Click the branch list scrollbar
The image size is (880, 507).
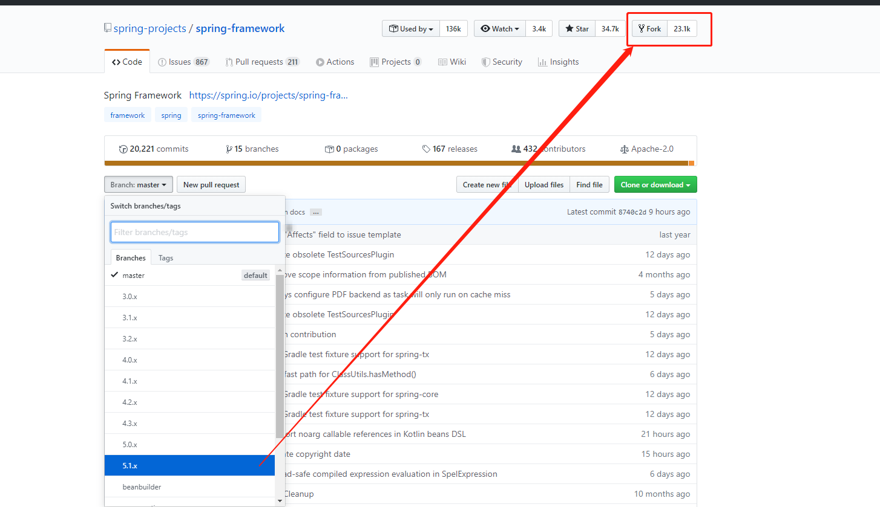(x=280, y=355)
